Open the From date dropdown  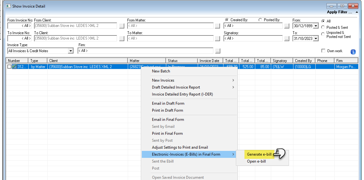(315, 26)
